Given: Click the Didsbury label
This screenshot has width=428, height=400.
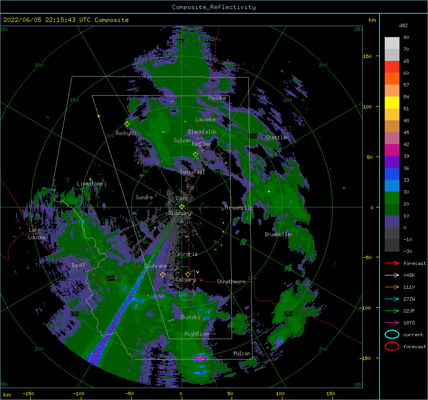Looking at the screenshot, I should pos(180,213).
